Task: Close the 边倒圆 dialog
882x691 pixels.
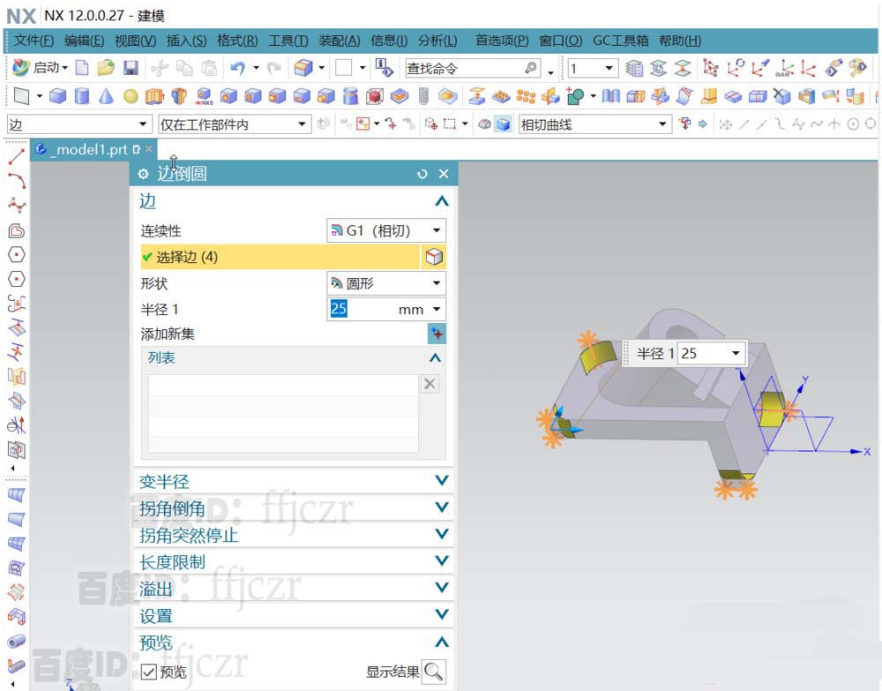Action: point(444,174)
